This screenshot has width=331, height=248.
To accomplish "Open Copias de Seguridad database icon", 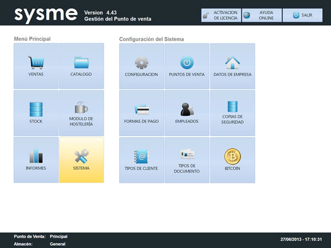I will point(232,106).
